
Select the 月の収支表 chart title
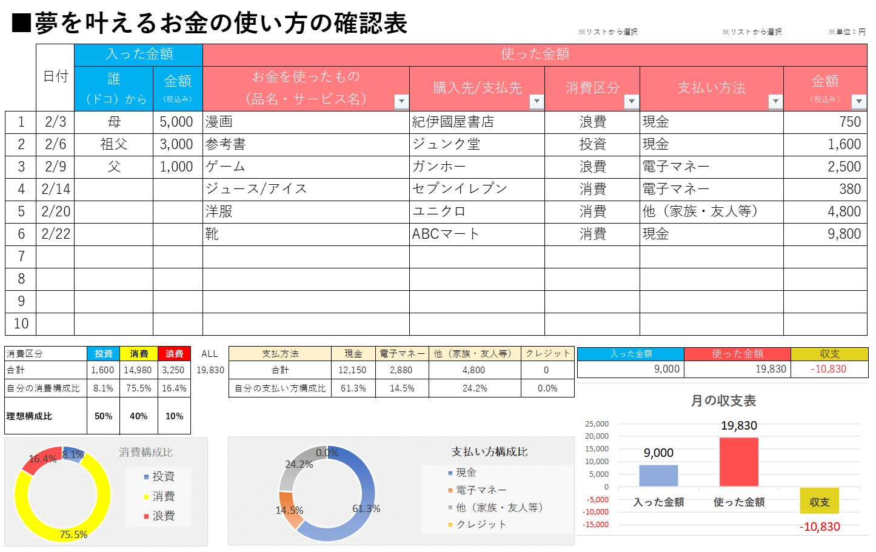pyautogui.click(x=723, y=401)
